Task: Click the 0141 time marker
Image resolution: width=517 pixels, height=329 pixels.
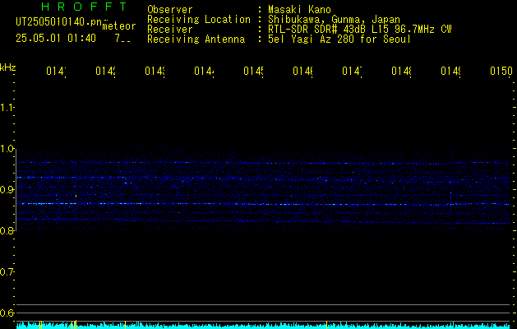Action: [56, 71]
